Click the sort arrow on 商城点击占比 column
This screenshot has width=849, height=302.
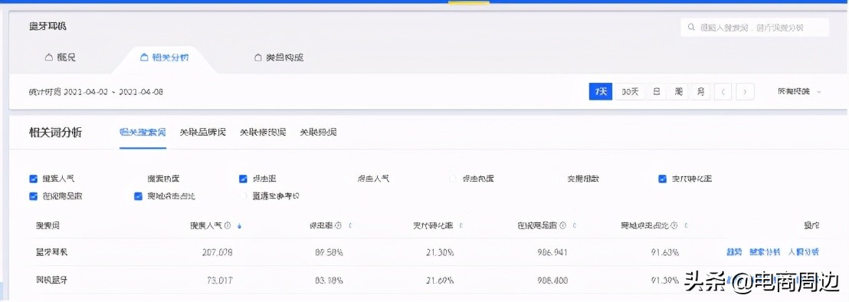pos(686,225)
